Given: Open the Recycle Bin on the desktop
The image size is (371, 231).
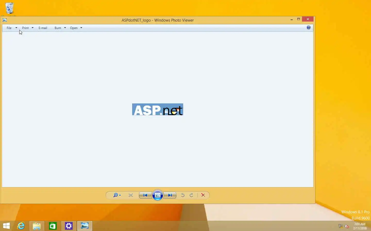Looking at the screenshot, I should tap(10, 8).
